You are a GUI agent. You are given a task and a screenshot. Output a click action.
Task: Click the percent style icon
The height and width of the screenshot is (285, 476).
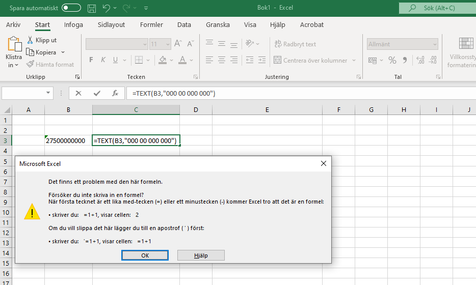[392, 61]
